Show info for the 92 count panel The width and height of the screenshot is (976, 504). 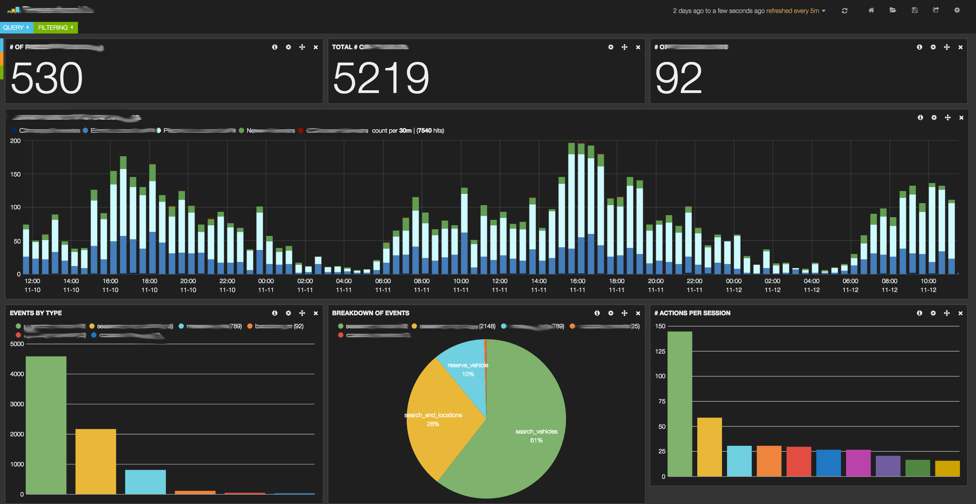coord(920,47)
